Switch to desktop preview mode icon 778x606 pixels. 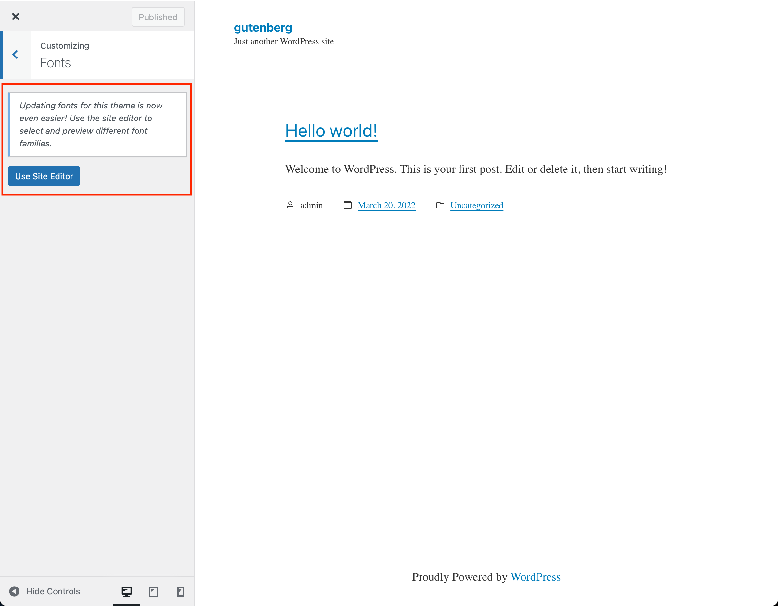(126, 592)
